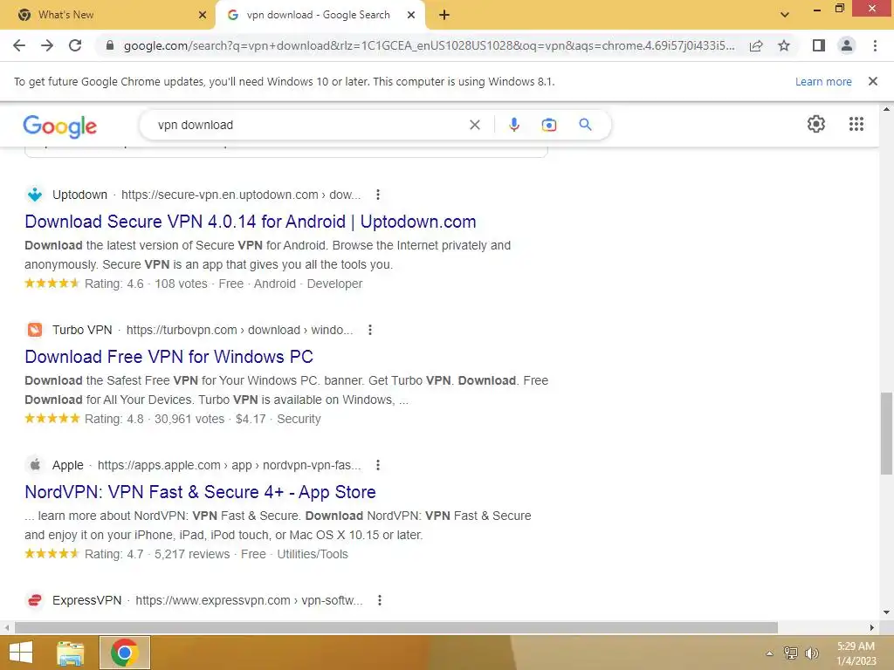
Task: Click the Rating: 4.7 · 5,217 reviews text
Action: (x=157, y=554)
